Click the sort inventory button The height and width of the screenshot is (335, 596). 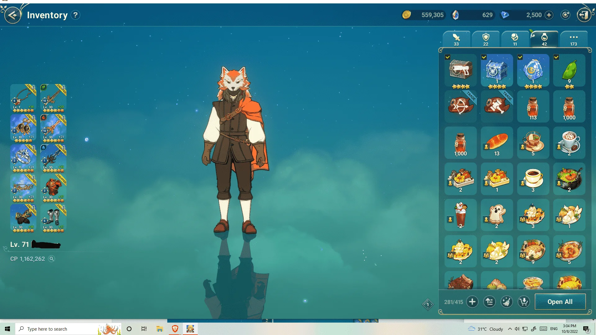(489, 301)
